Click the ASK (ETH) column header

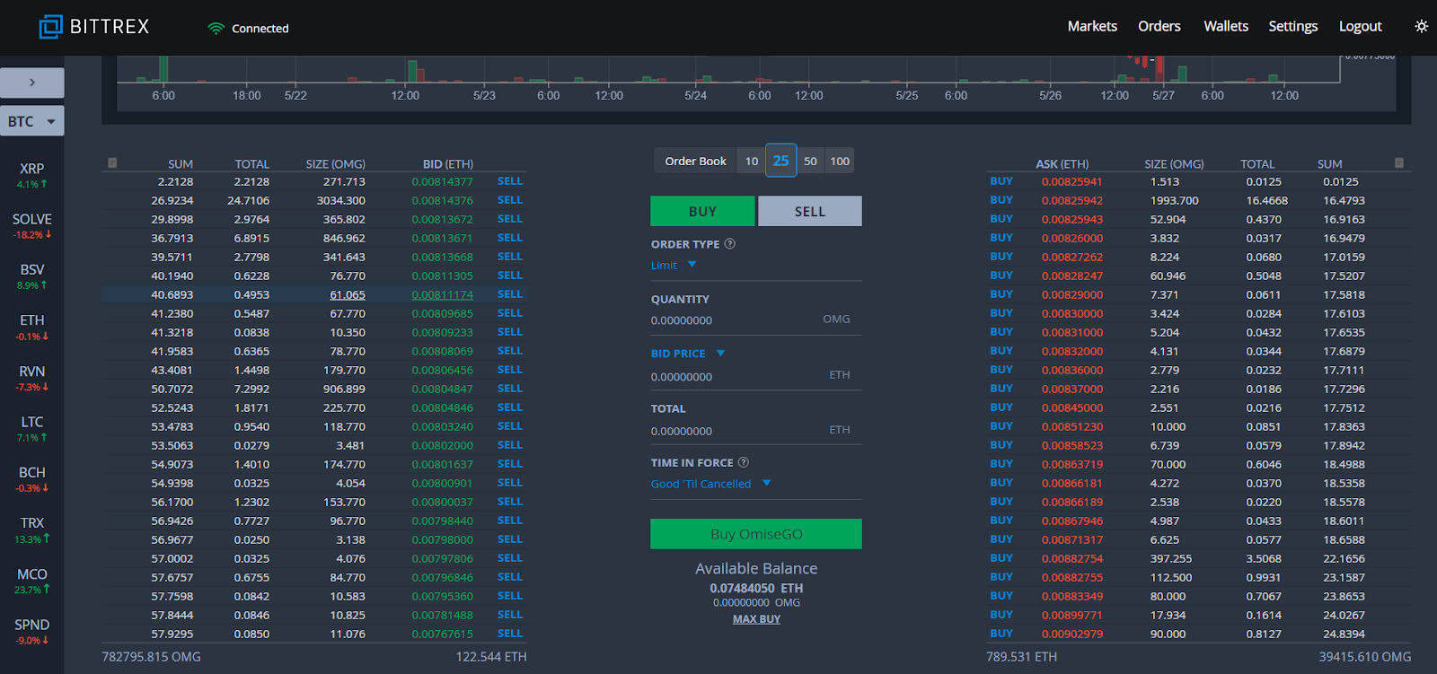click(1062, 164)
